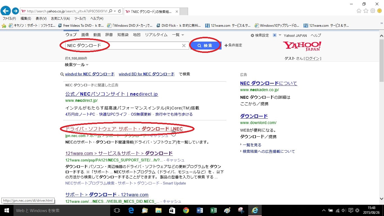This screenshot has height=216, width=384.
Task: Open the ツール(T) menu
Action: pyautogui.click(x=80, y=19)
